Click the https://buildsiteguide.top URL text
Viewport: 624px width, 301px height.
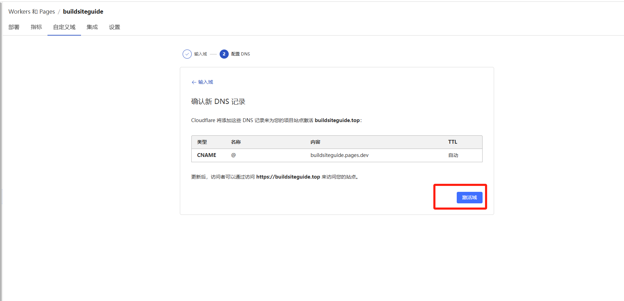288,177
